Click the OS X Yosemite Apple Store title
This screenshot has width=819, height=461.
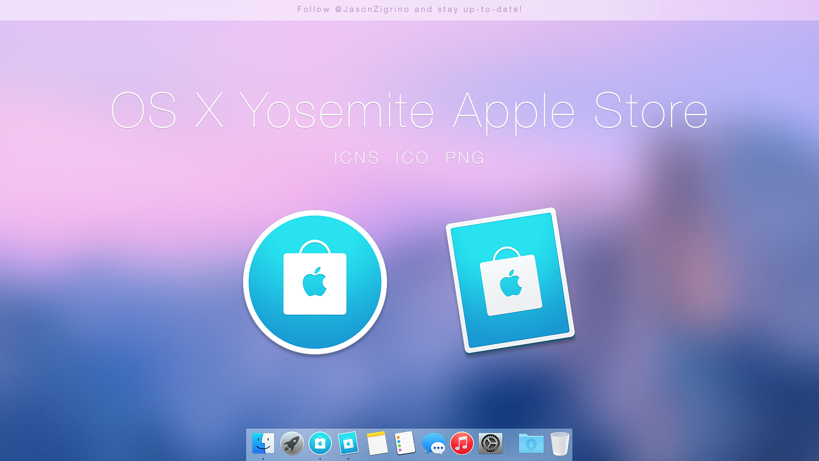coord(409,111)
